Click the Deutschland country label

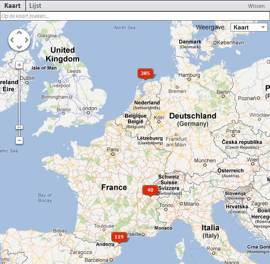pos(192,116)
